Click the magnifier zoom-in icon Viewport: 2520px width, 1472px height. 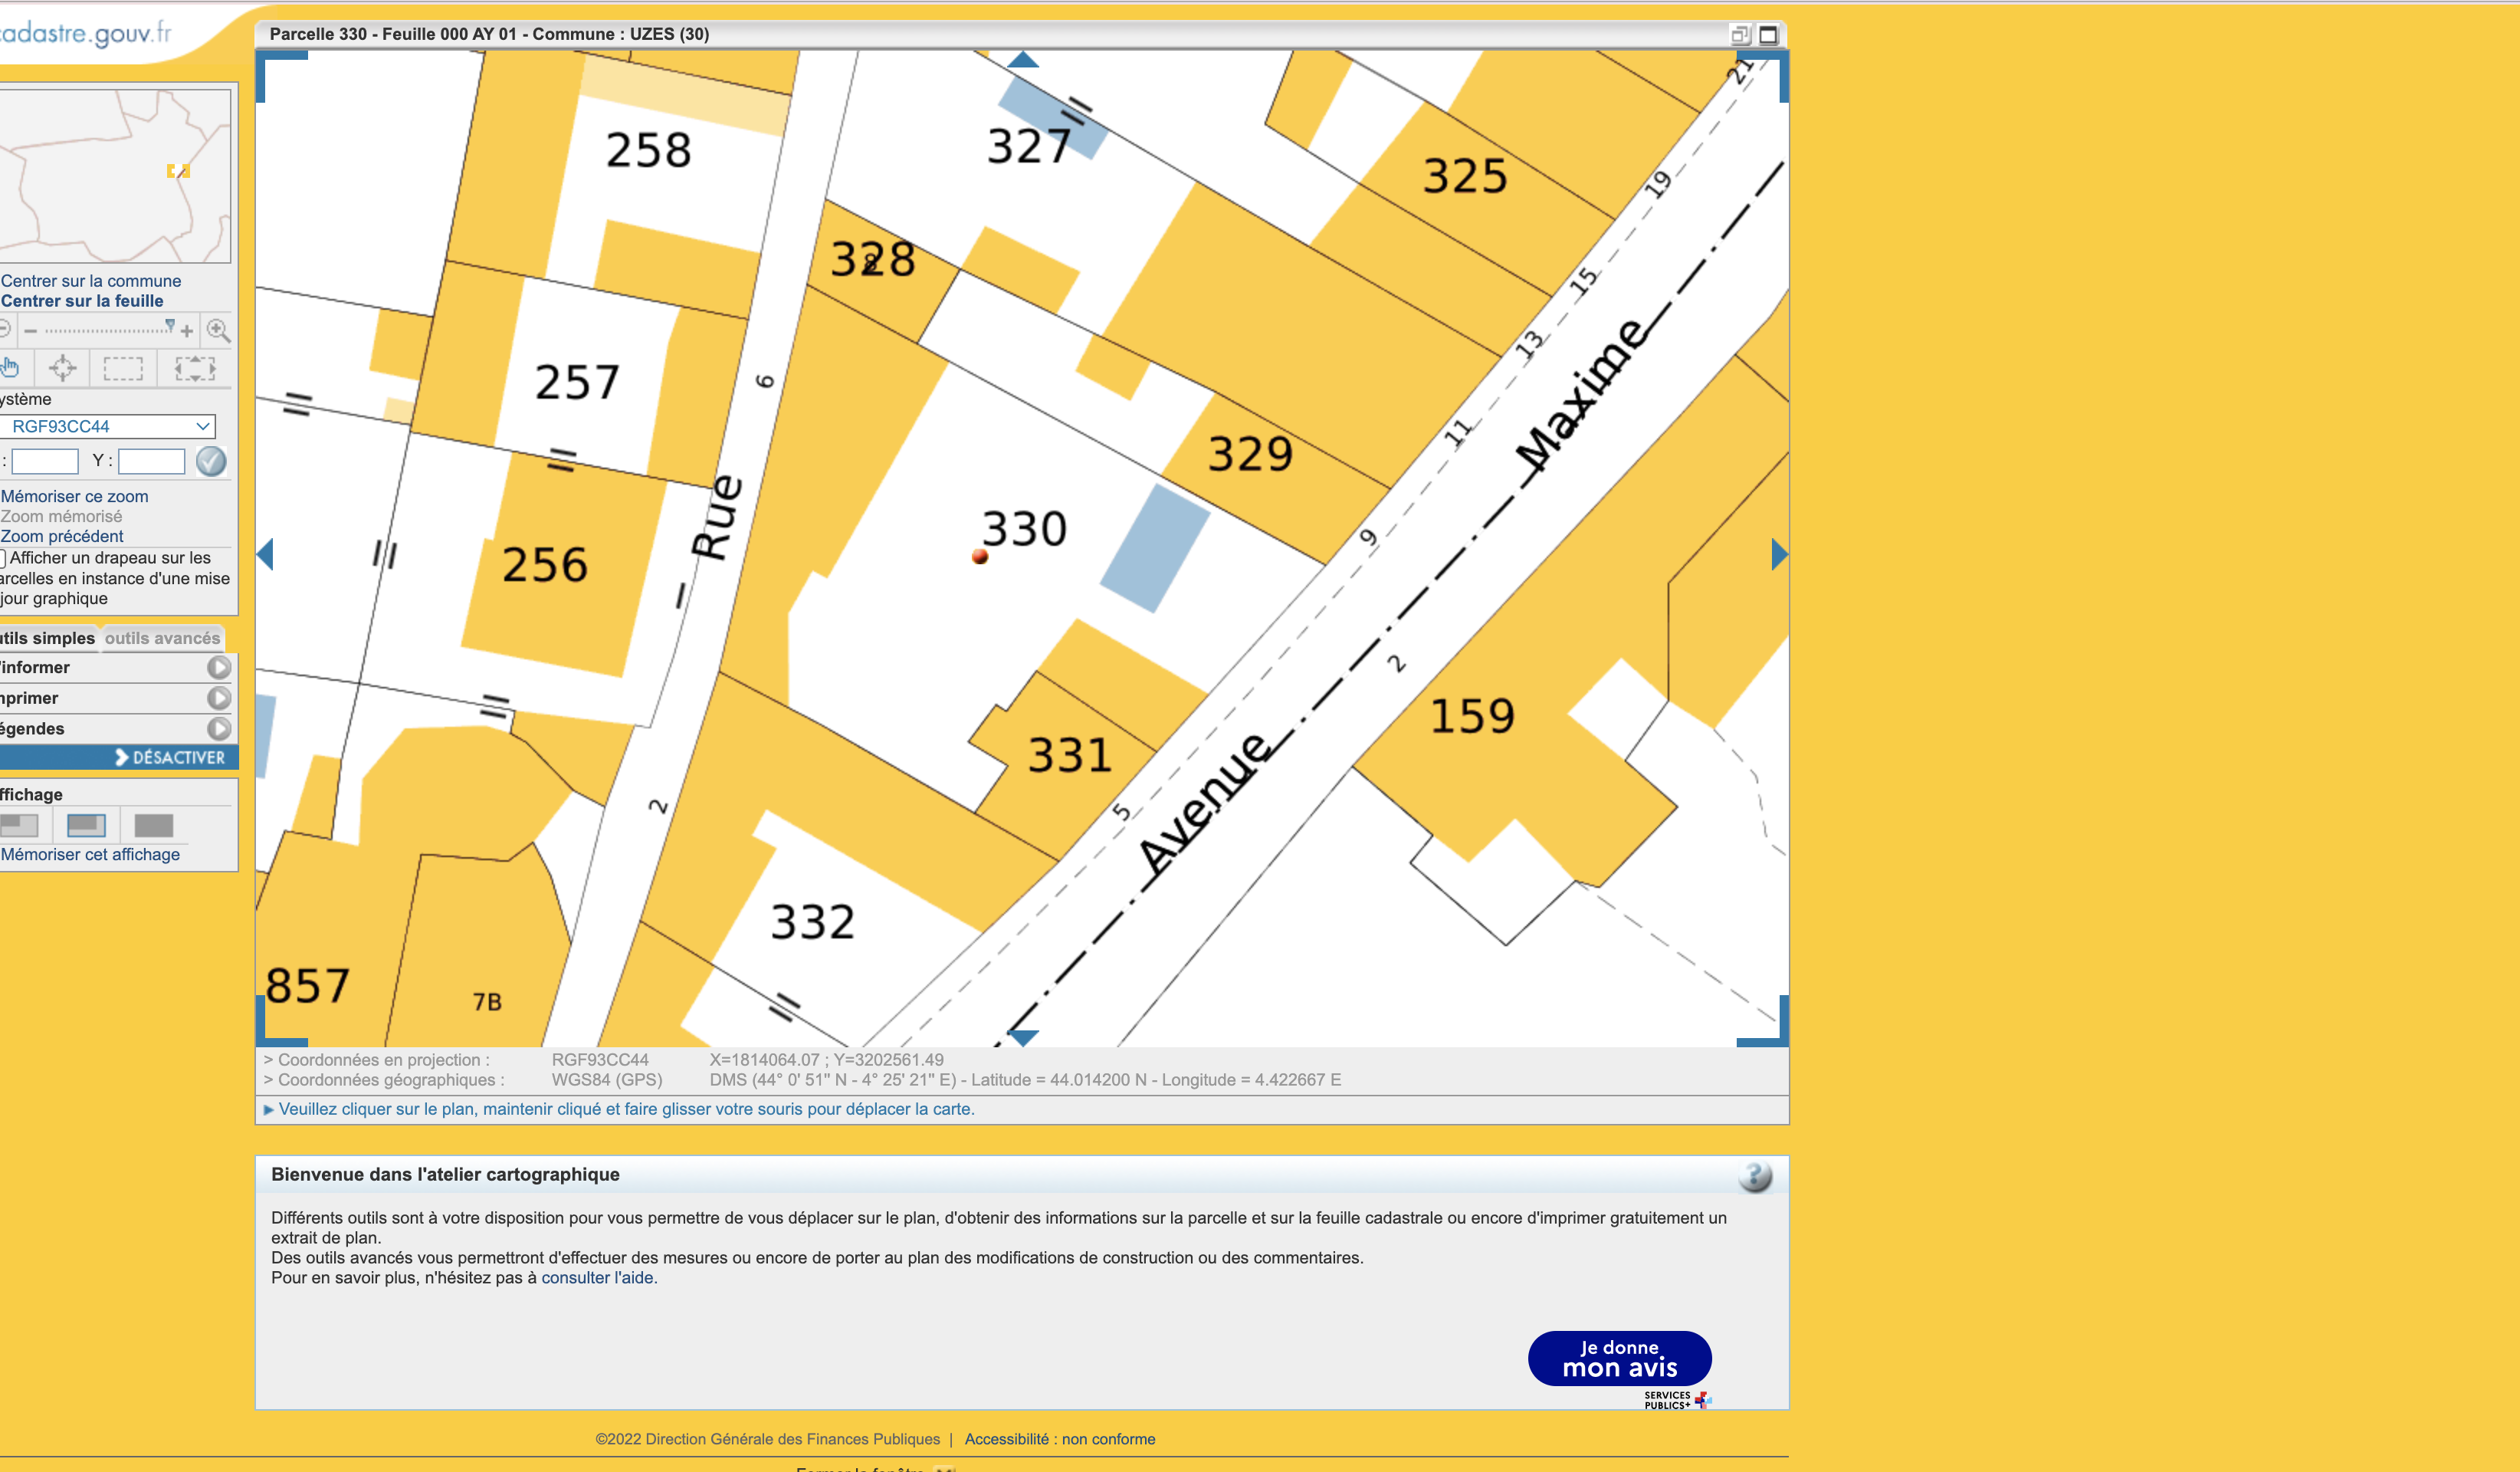point(218,330)
